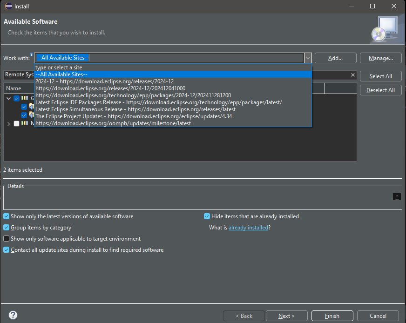
Task: Expand the collapsed bottom tree node
Action: [x=8, y=123]
